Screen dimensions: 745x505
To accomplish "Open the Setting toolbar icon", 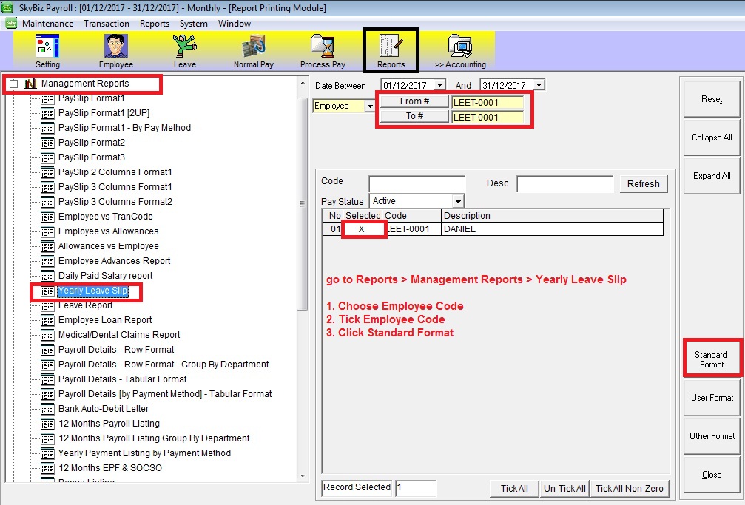I will pyautogui.click(x=47, y=47).
